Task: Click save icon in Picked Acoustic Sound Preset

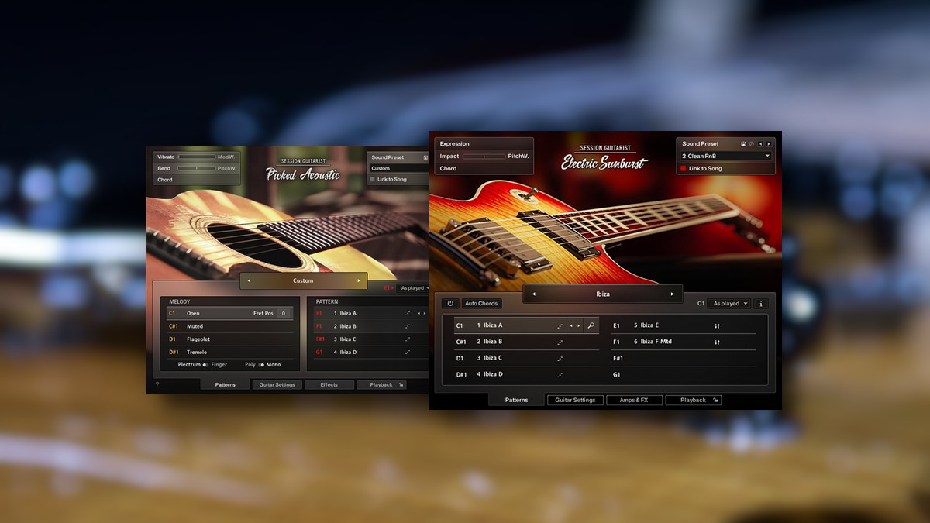Action: [x=425, y=157]
